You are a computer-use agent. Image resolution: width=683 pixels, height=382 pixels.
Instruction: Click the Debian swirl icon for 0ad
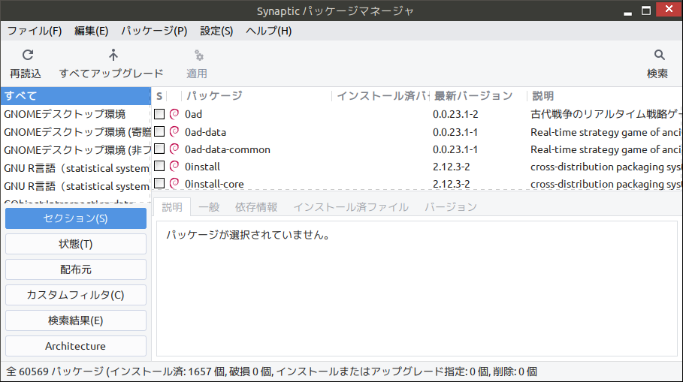click(174, 114)
